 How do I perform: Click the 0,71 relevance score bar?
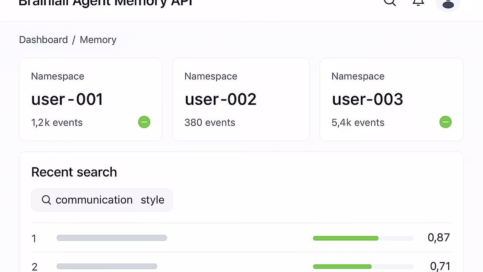[363, 267]
